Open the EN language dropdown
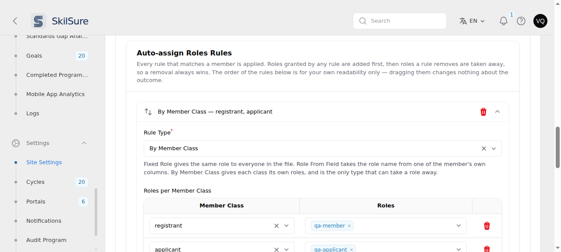The width and height of the screenshot is (561, 252). tap(472, 21)
